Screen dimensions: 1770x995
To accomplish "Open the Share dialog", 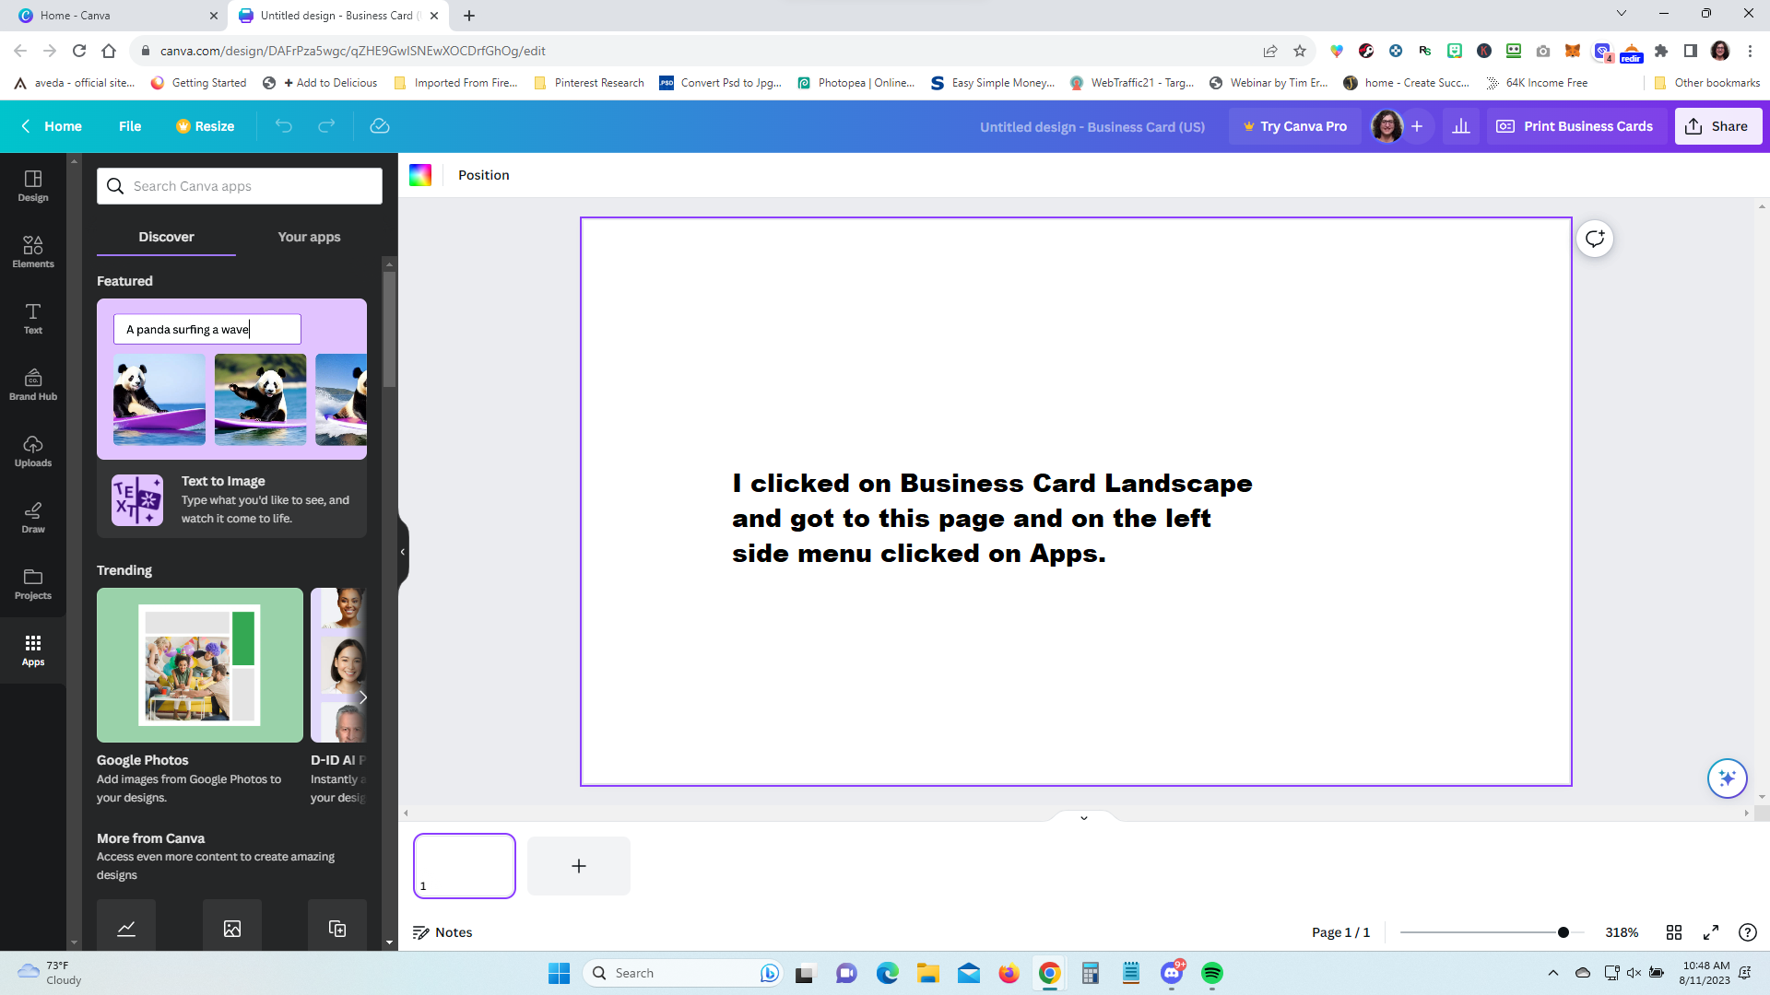I will coord(1717,126).
